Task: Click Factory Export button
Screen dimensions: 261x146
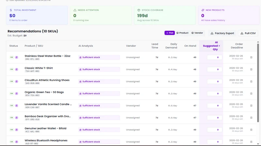Action: point(223,33)
